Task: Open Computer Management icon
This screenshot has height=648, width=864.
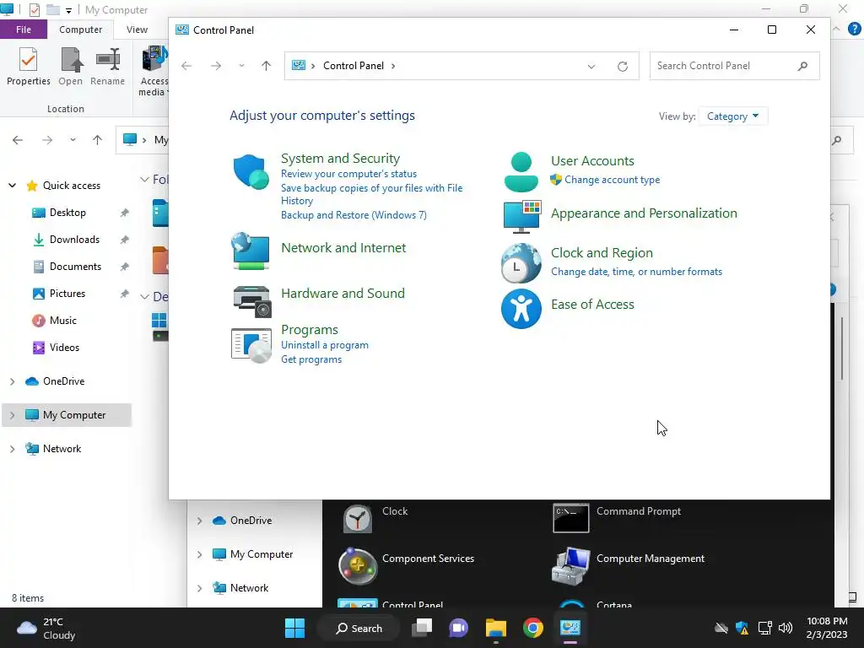Action: 571,566
